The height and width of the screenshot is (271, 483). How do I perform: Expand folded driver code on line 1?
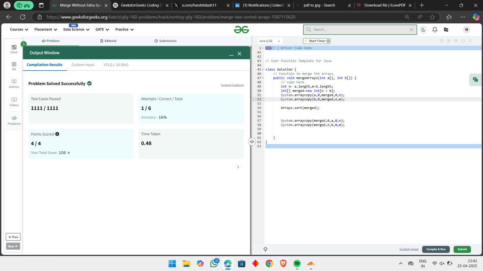262,48
